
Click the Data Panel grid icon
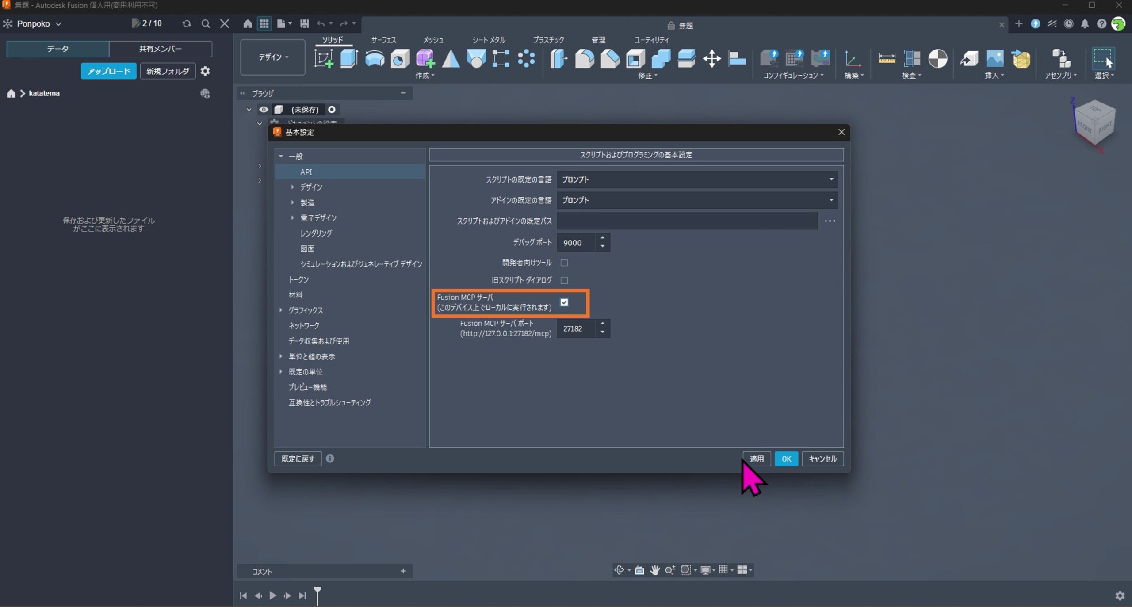[264, 24]
